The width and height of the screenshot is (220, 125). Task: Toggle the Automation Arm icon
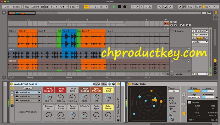[x=137, y=7]
